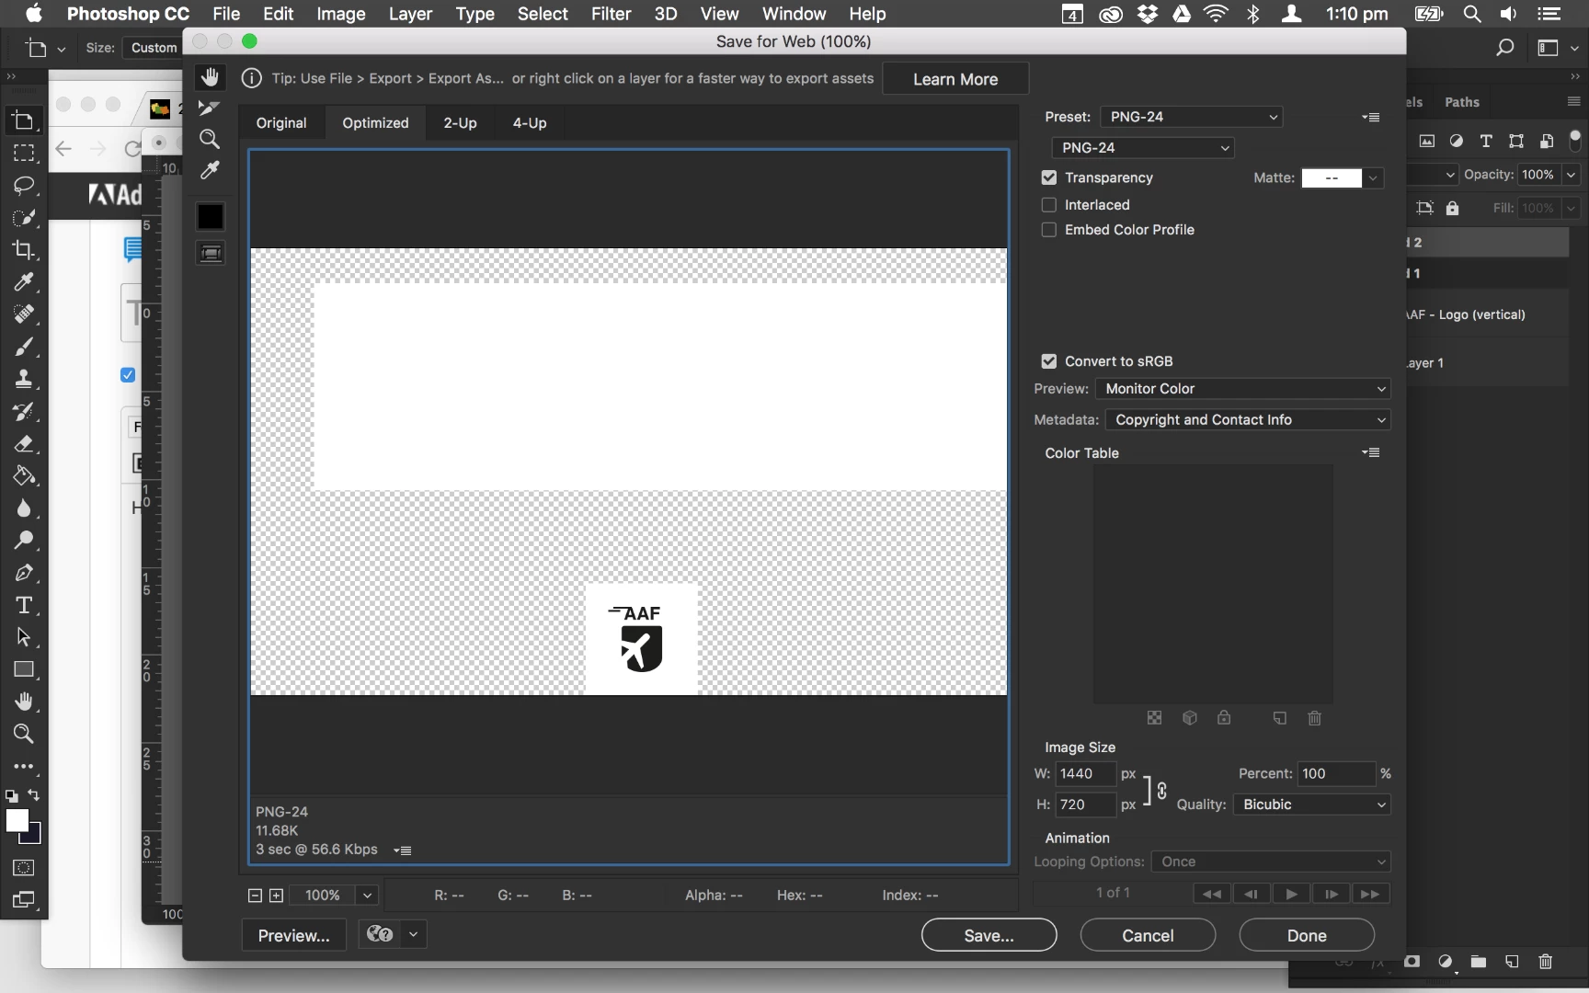Click the Color Table trash icon
1589x993 pixels.
coord(1315,718)
